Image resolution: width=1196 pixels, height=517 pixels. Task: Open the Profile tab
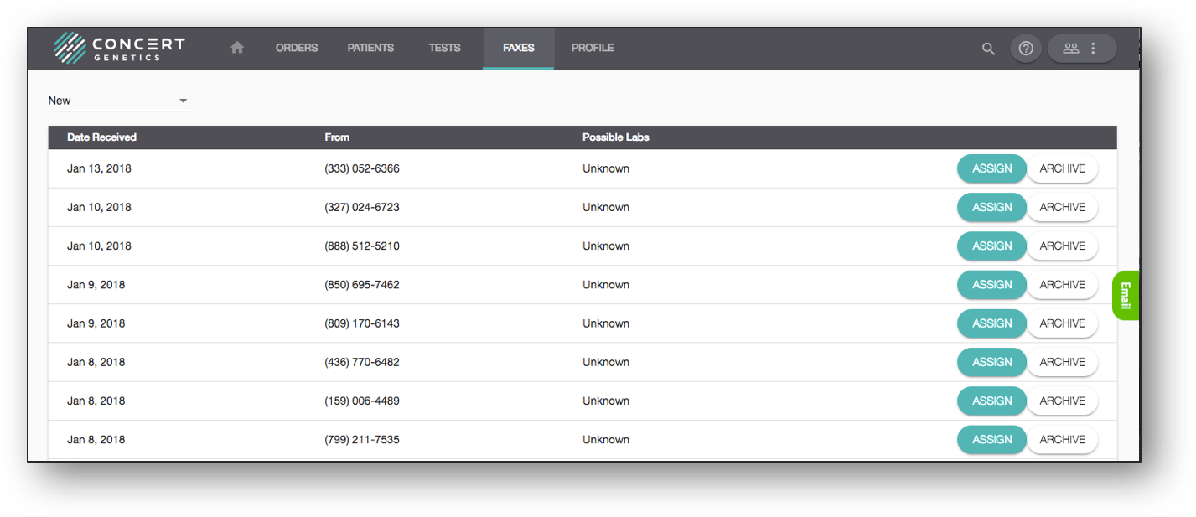[593, 48]
